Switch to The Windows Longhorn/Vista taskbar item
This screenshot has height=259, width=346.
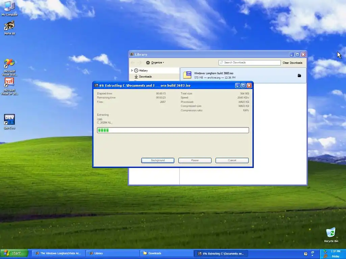pyautogui.click(x=58, y=254)
